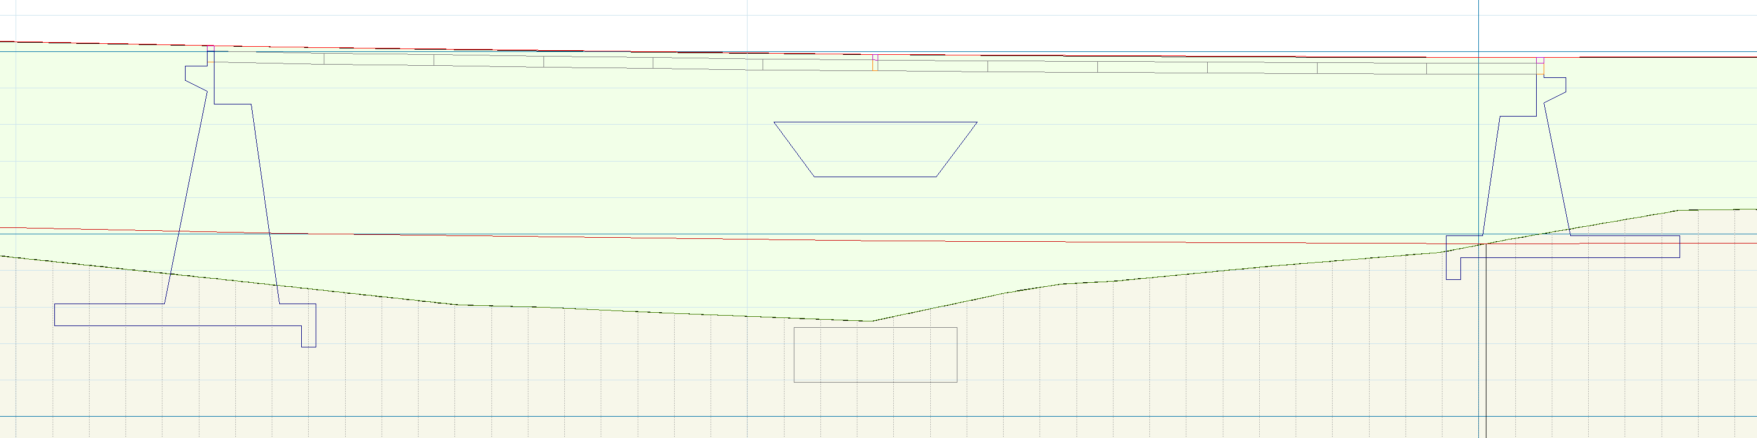Click the shear key under right footing
The width and height of the screenshot is (1757, 438).
click(1453, 269)
